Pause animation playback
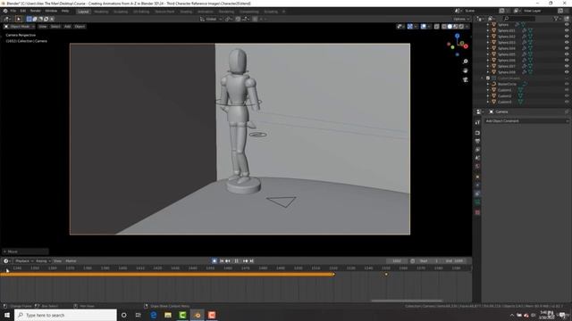The image size is (572, 321). (236, 261)
